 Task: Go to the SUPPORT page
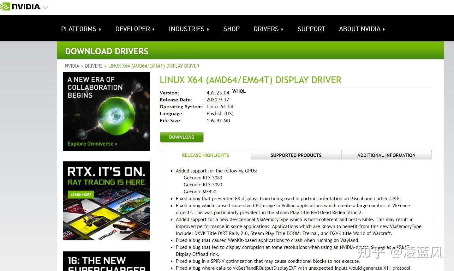pos(311,29)
